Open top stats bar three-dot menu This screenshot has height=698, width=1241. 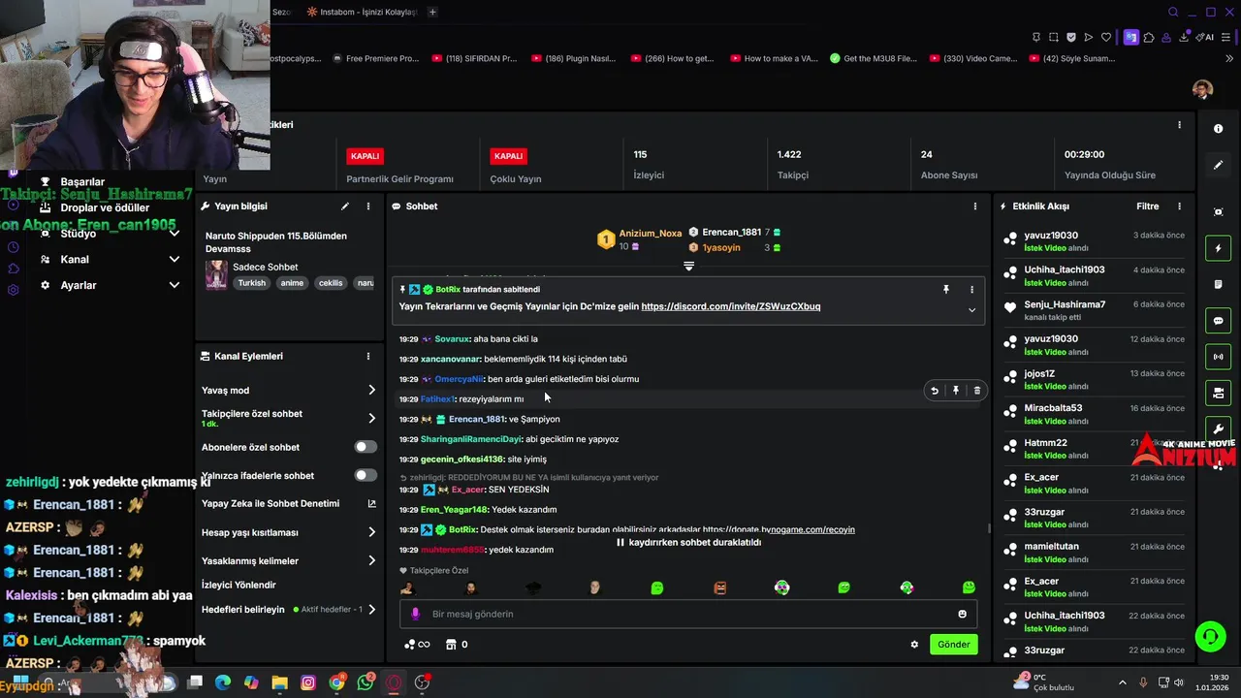(1179, 125)
